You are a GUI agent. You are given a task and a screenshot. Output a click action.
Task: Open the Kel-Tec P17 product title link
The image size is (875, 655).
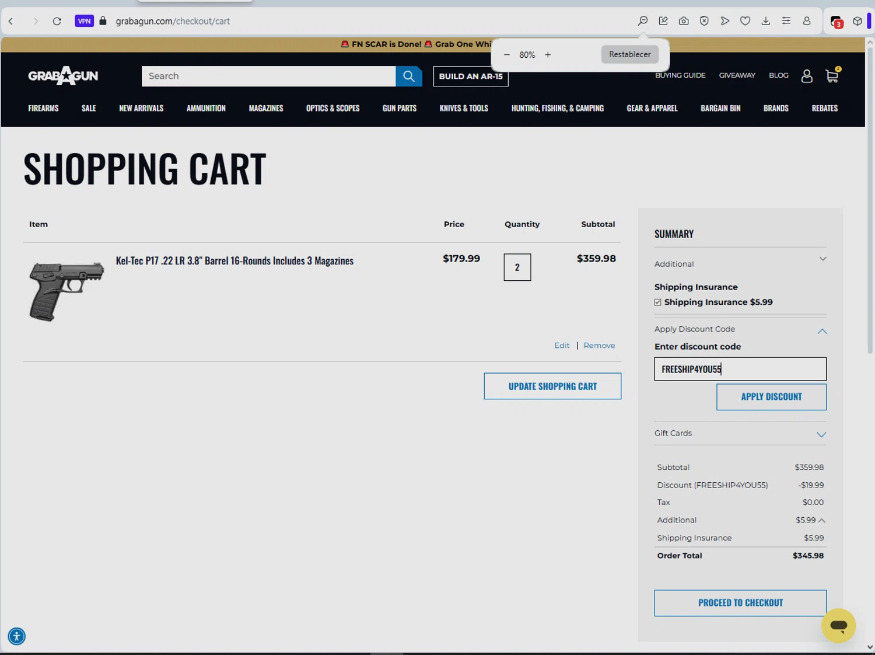click(235, 261)
